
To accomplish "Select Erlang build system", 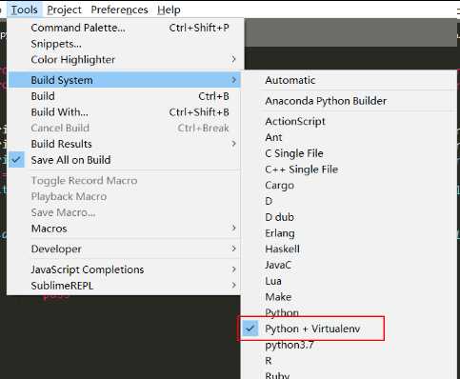I will click(x=350, y=233).
